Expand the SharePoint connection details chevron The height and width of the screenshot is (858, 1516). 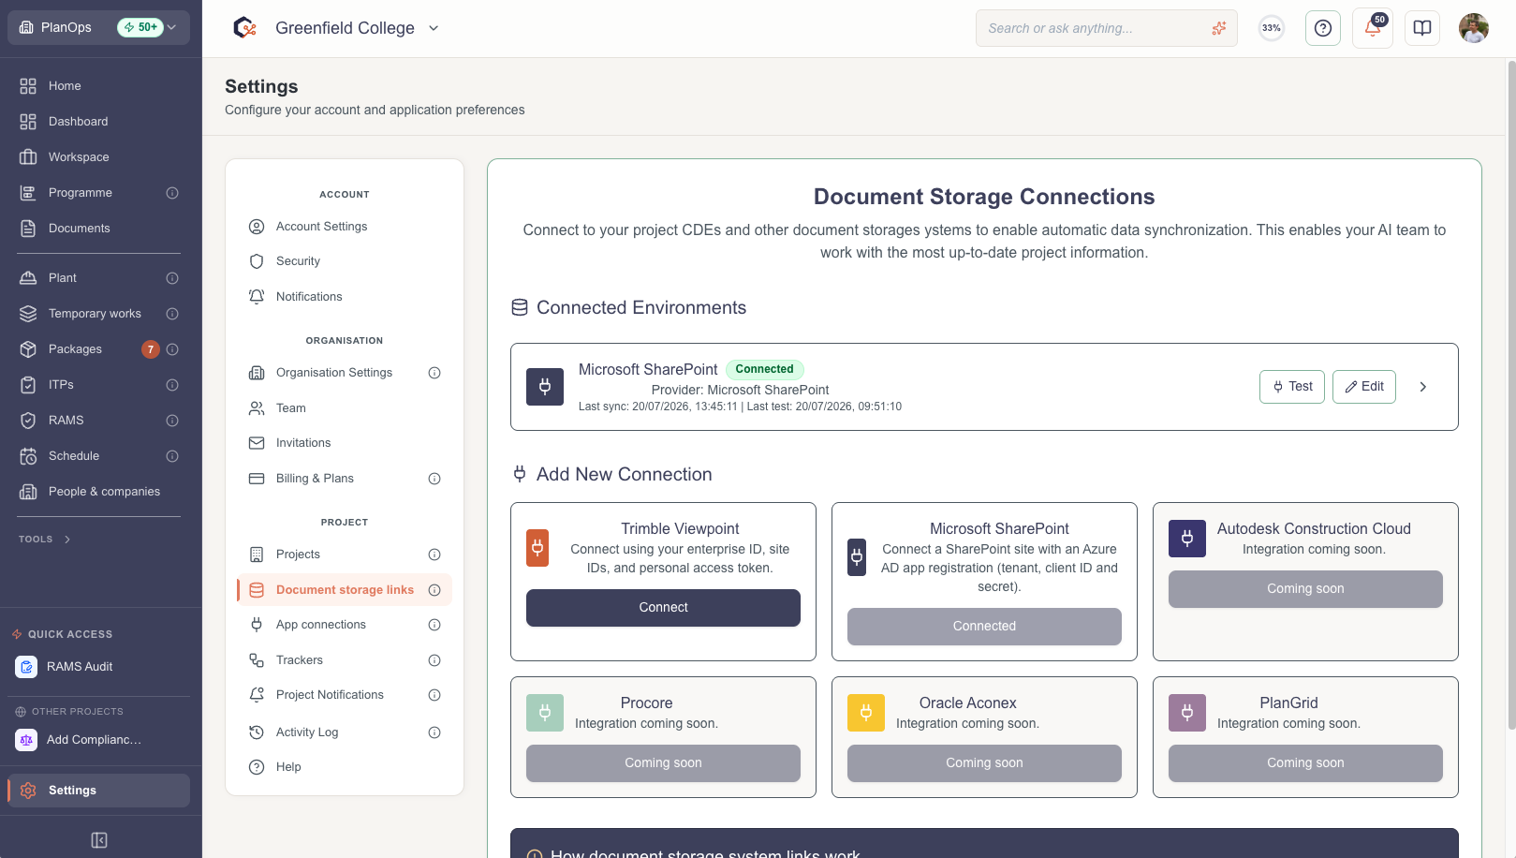(x=1423, y=387)
